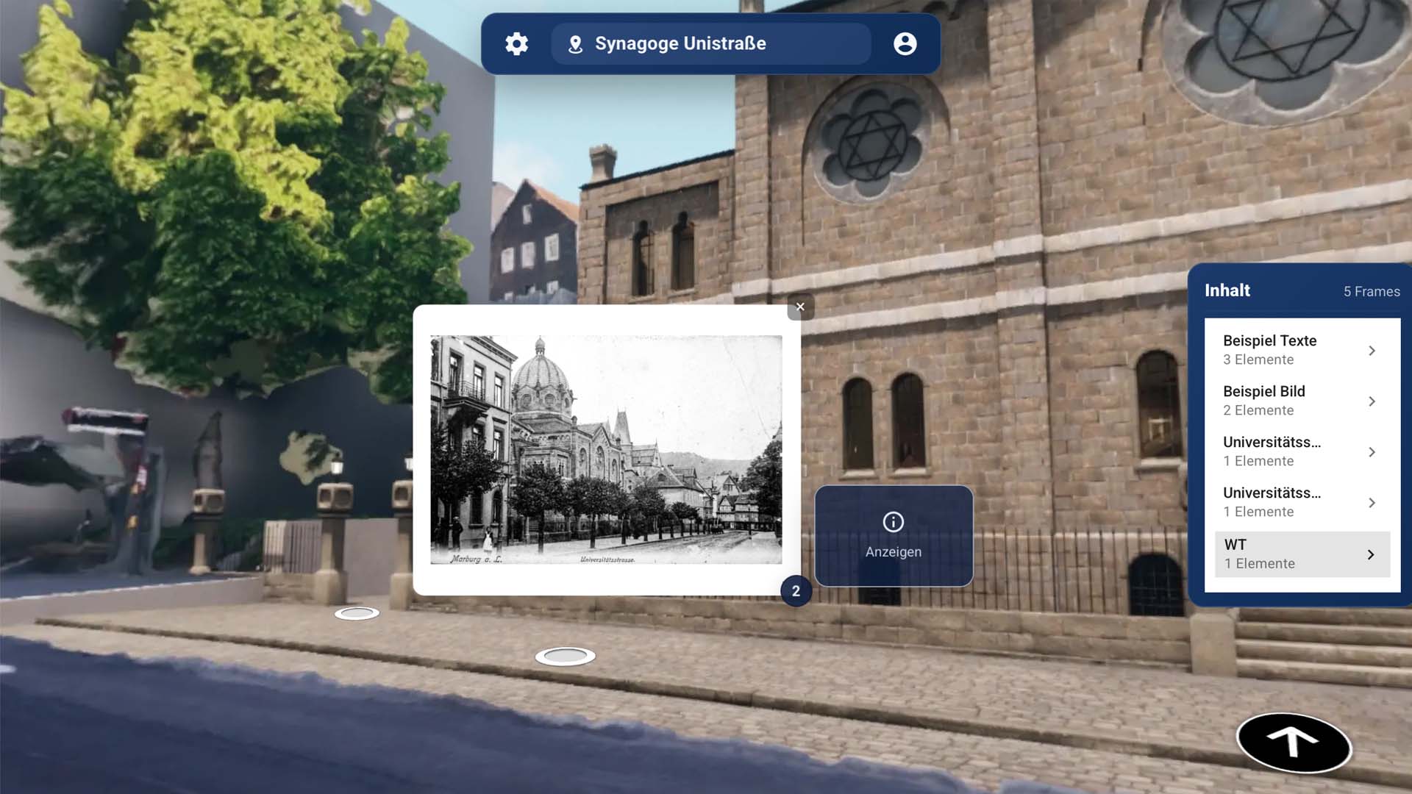
Task: Click the historic Marburg postcard image
Action: (606, 450)
